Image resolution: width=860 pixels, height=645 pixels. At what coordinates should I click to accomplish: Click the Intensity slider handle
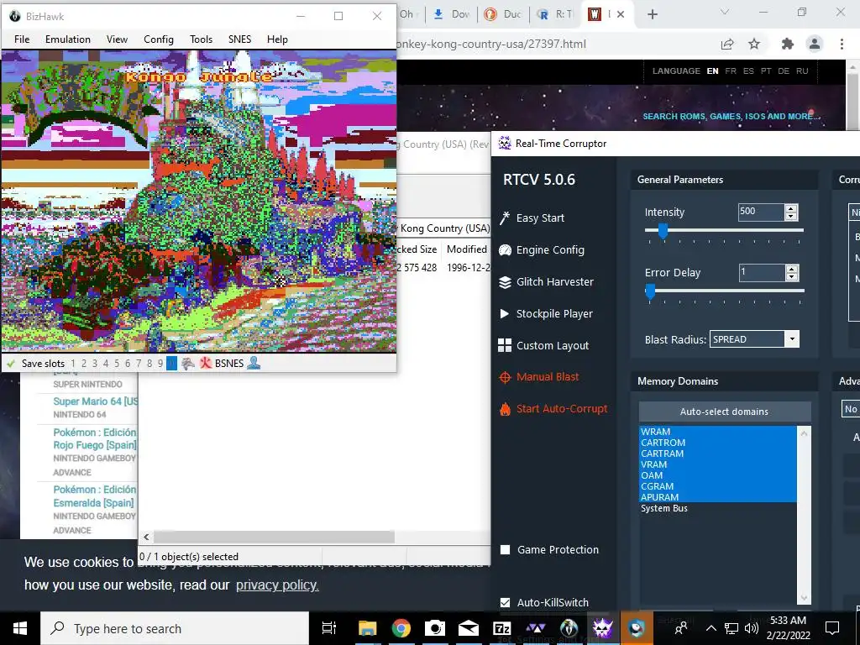click(x=663, y=231)
